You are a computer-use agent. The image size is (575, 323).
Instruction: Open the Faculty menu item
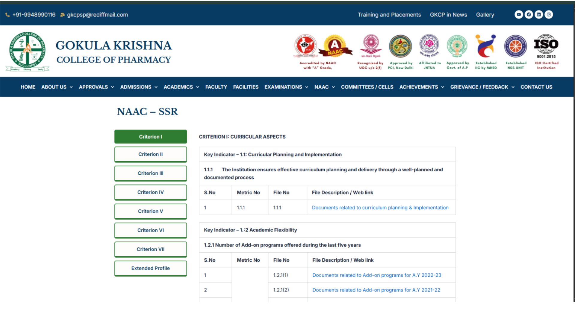click(x=216, y=87)
